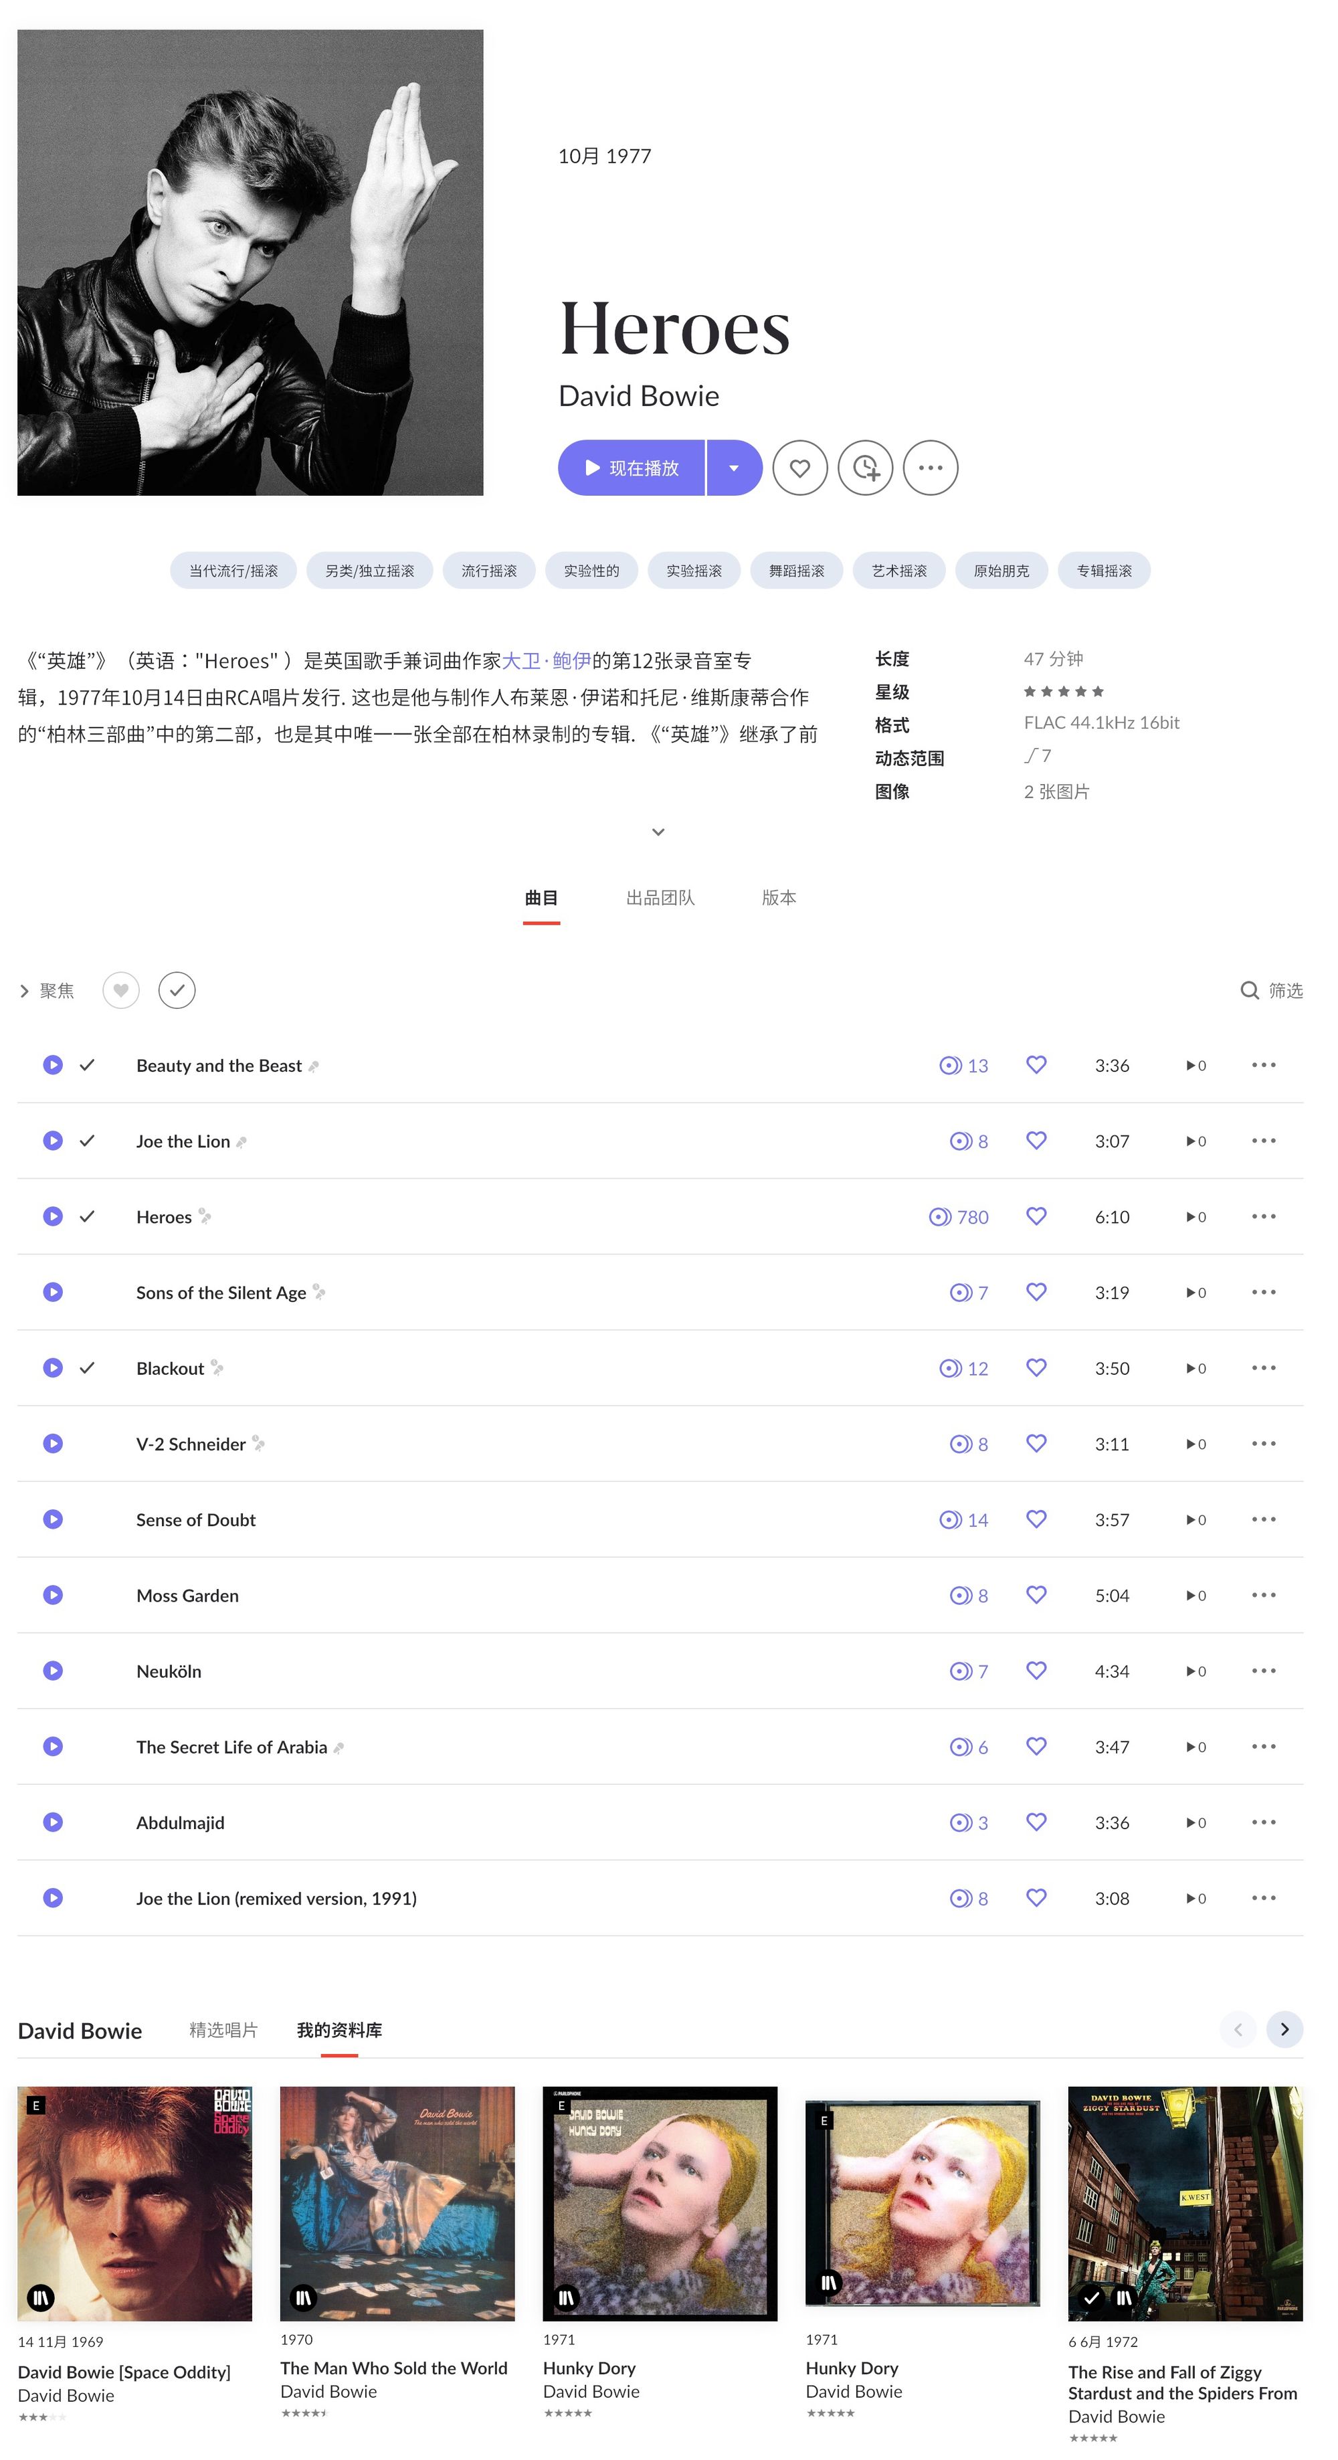Viewport: 1338px width, 2460px height.
Task: Toggle the checkmark on Heroes track
Action: (x=87, y=1216)
